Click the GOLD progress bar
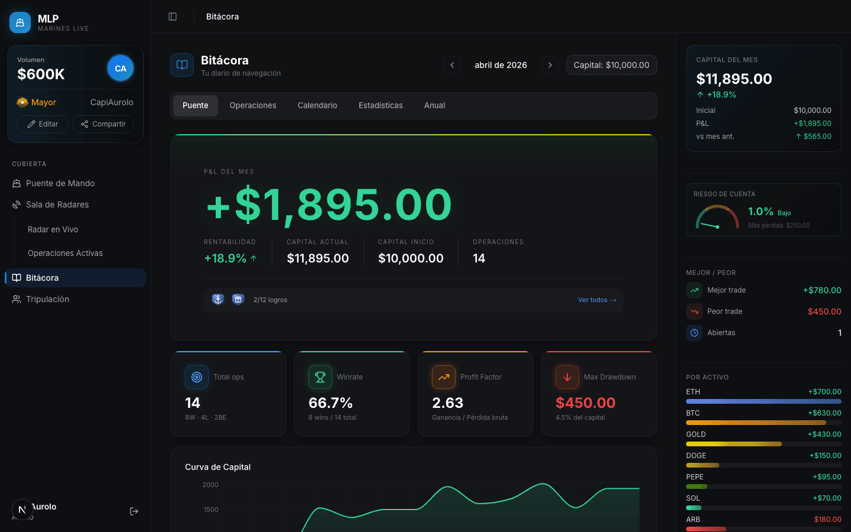The width and height of the screenshot is (851, 532). pos(764,444)
